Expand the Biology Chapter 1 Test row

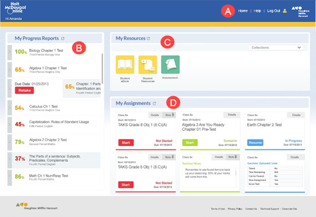[9, 53]
